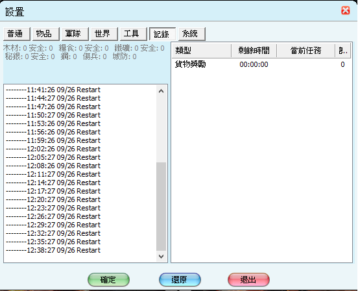The height and width of the screenshot is (291, 358).
Task: Select log entry 12:23:27 09/26 Restart
Action: point(53,208)
